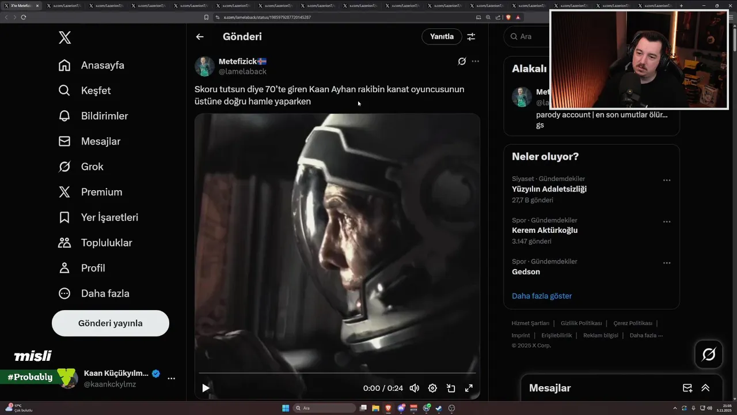Open Grok from the sidebar
The image size is (737, 415).
pyautogui.click(x=81, y=167)
